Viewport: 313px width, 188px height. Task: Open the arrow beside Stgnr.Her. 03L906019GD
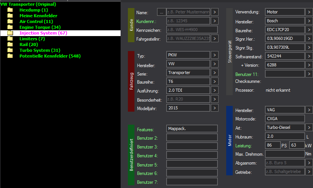309,38
